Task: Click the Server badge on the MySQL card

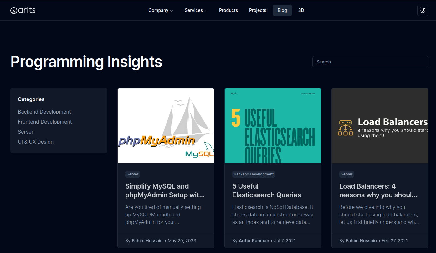Action: click(x=132, y=174)
